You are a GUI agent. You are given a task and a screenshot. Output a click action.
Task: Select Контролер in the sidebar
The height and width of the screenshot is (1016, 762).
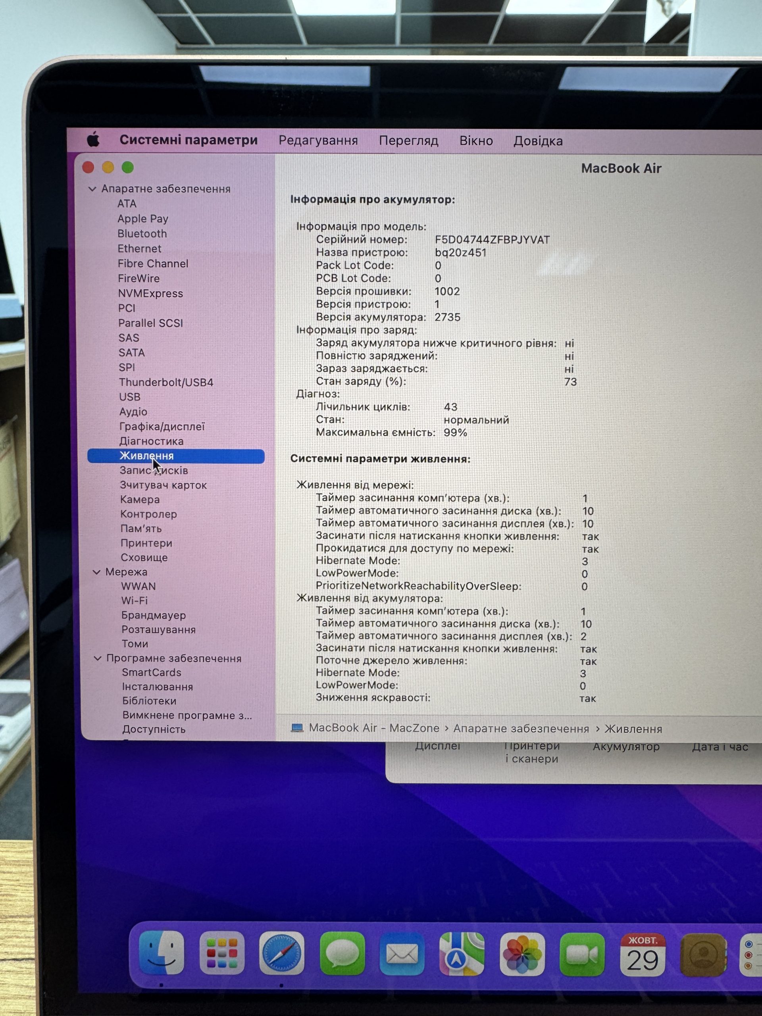pyautogui.click(x=149, y=514)
